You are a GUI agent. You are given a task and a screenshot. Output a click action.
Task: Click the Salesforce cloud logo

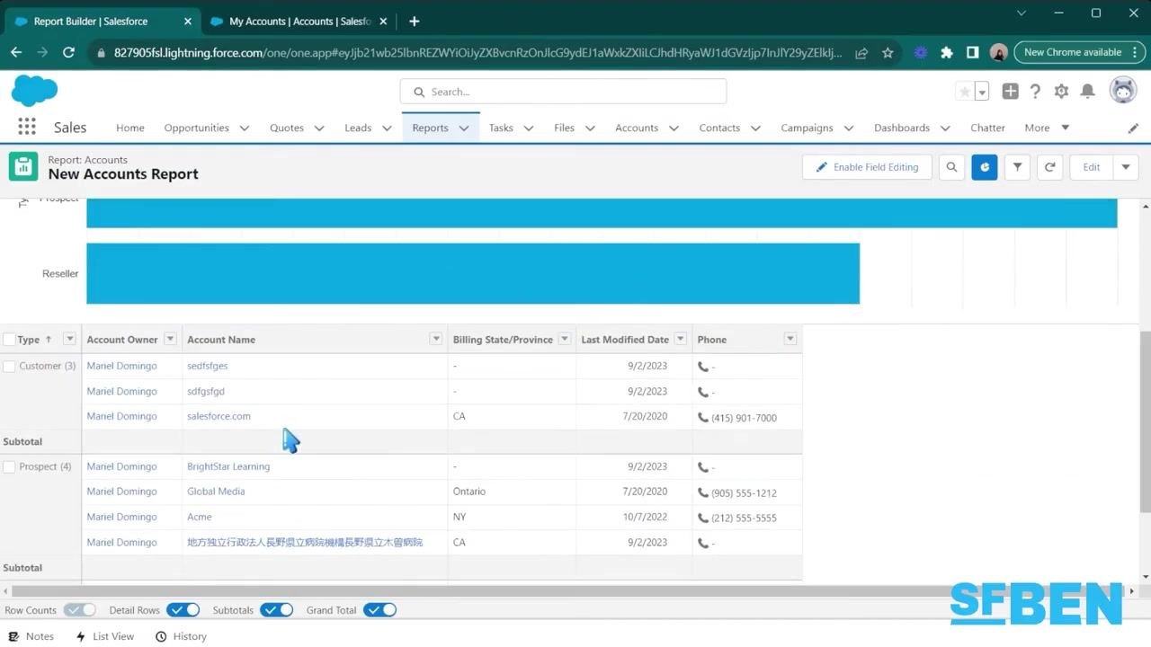click(34, 91)
